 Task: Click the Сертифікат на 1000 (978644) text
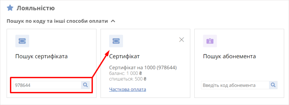click(143, 68)
